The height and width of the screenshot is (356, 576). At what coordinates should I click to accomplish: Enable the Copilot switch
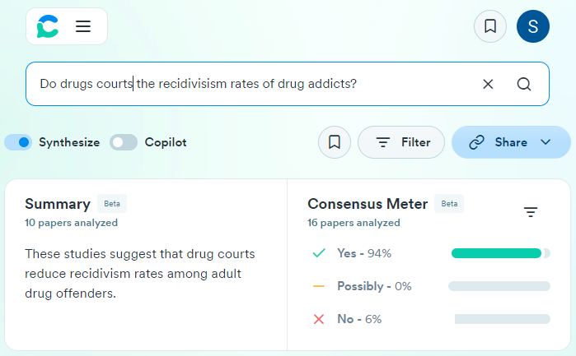click(x=124, y=142)
